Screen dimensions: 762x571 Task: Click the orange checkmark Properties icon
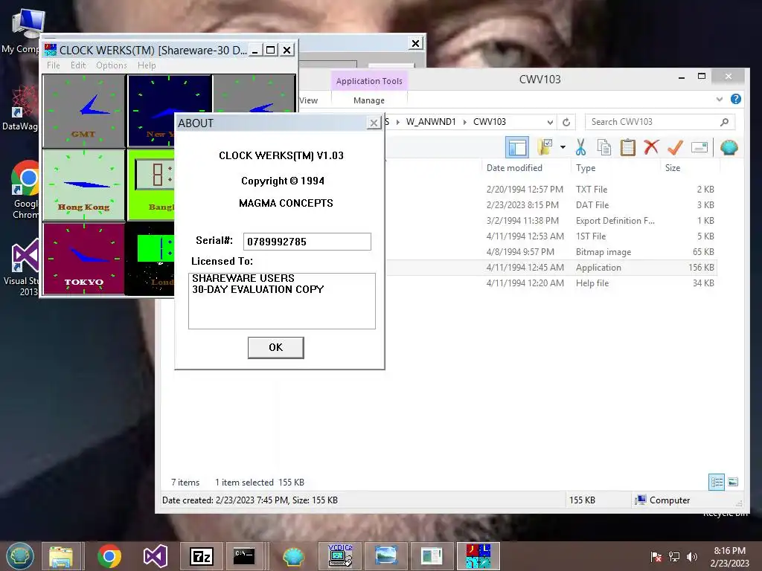pos(675,147)
